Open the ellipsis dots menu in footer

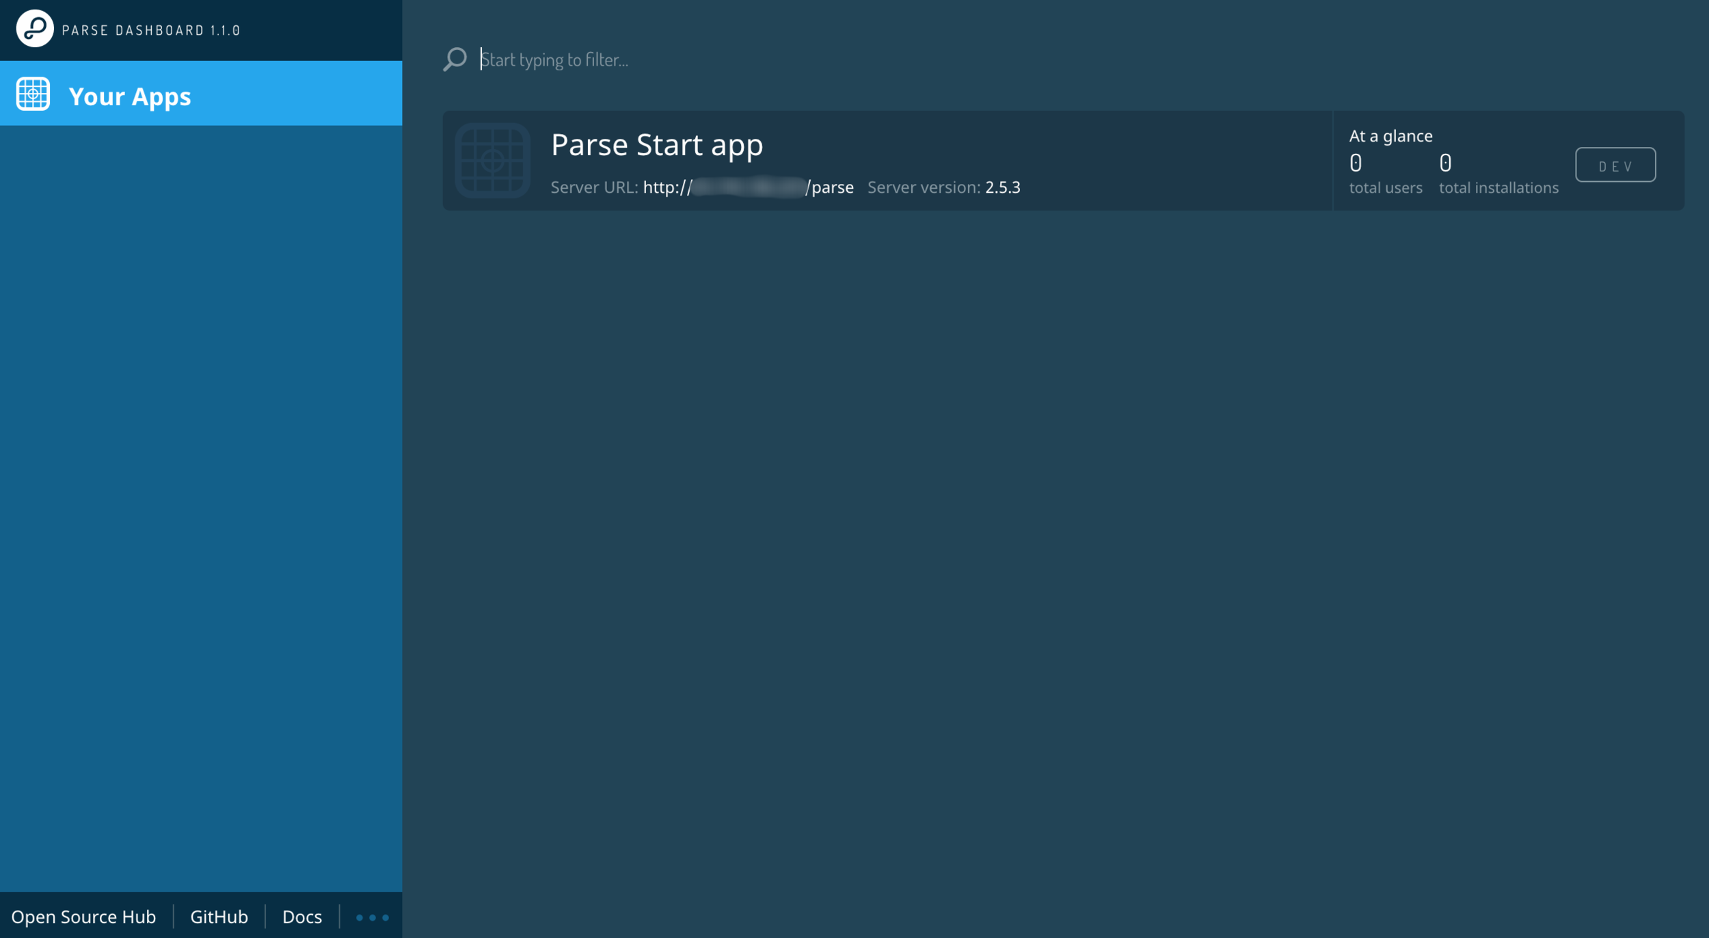click(374, 917)
